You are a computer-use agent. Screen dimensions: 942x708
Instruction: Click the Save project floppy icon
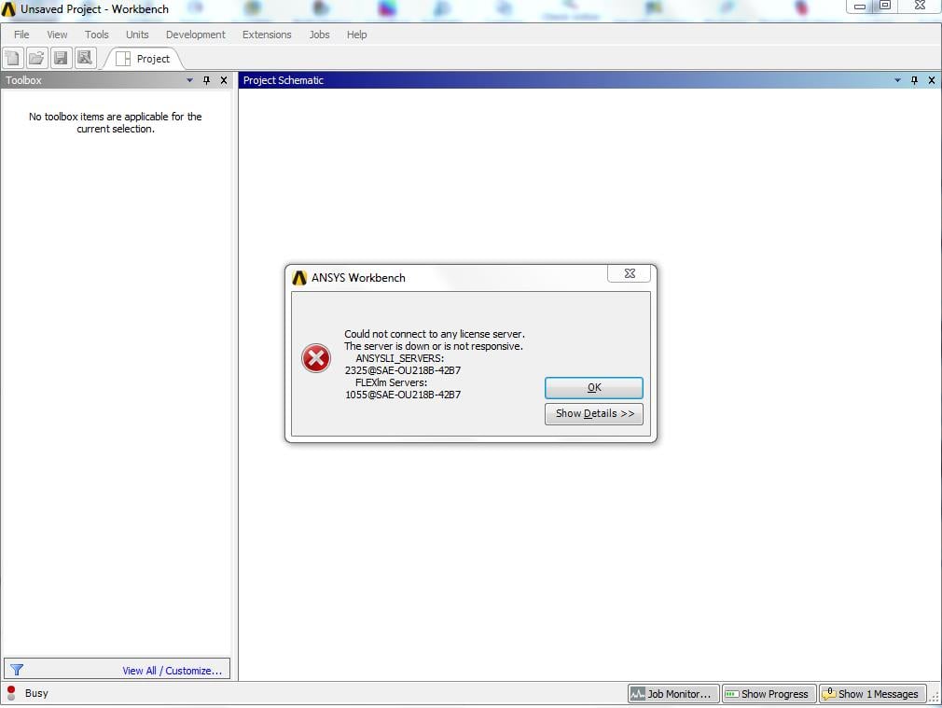tap(61, 58)
